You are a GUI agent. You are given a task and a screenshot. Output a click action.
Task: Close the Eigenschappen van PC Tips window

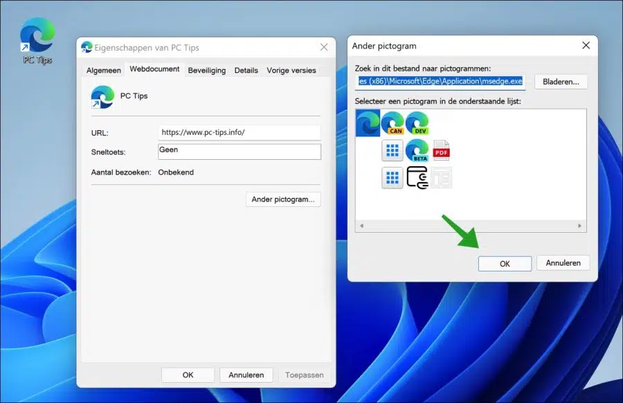324,47
